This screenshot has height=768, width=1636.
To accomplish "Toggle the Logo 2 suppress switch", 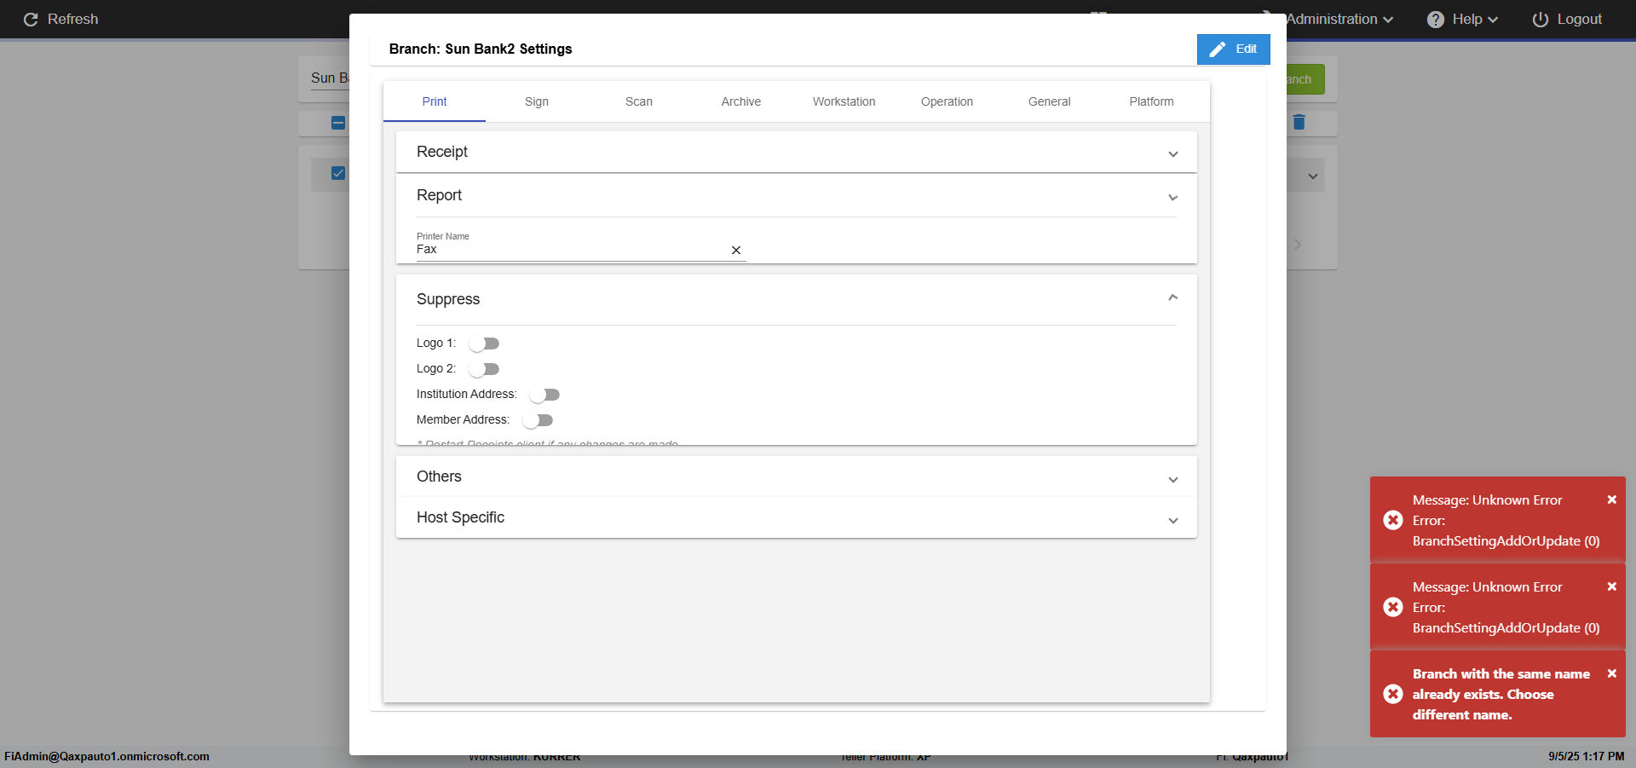I will pyautogui.click(x=484, y=369).
